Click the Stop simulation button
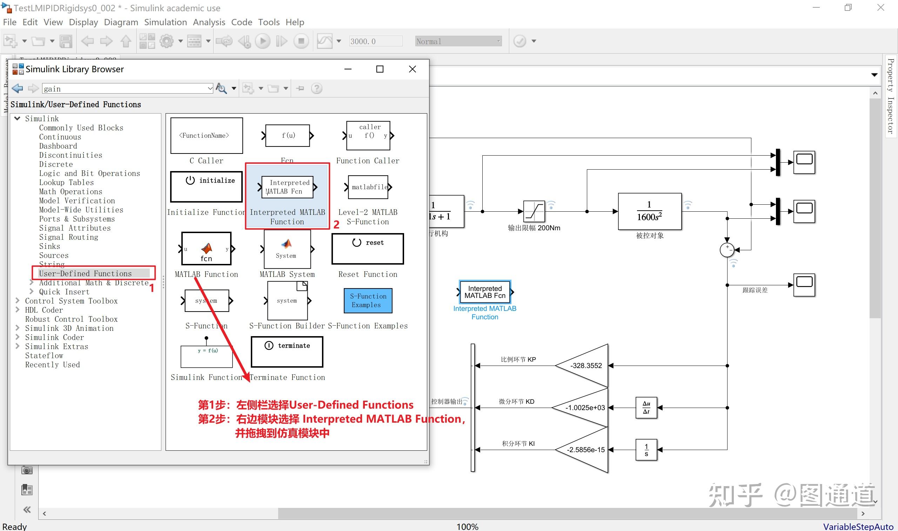The image size is (898, 531). pyautogui.click(x=301, y=41)
